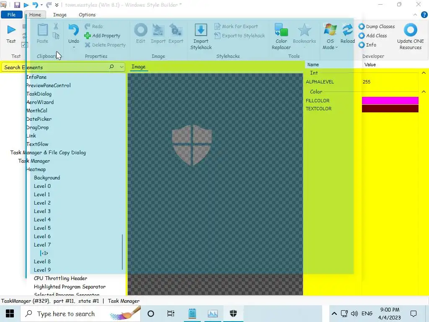Switch to the Options ribbon tab
The height and width of the screenshot is (322, 429).
point(87,15)
